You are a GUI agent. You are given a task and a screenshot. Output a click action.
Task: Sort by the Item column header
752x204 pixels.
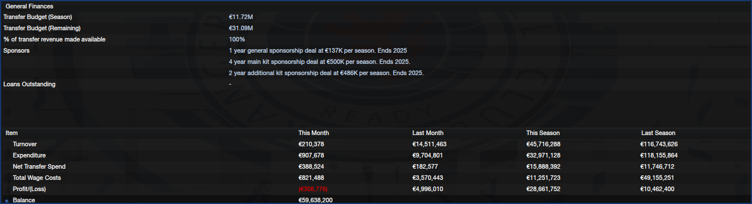tap(12, 133)
